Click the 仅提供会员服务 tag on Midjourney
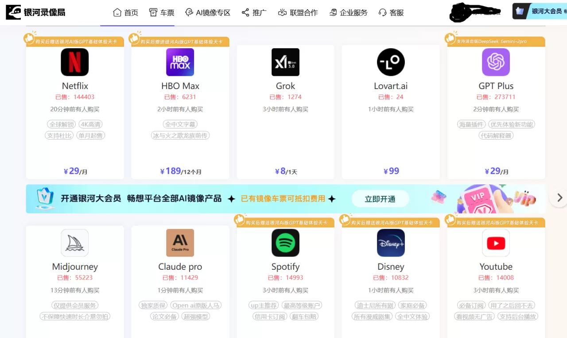The width and height of the screenshot is (567, 338). point(75,305)
